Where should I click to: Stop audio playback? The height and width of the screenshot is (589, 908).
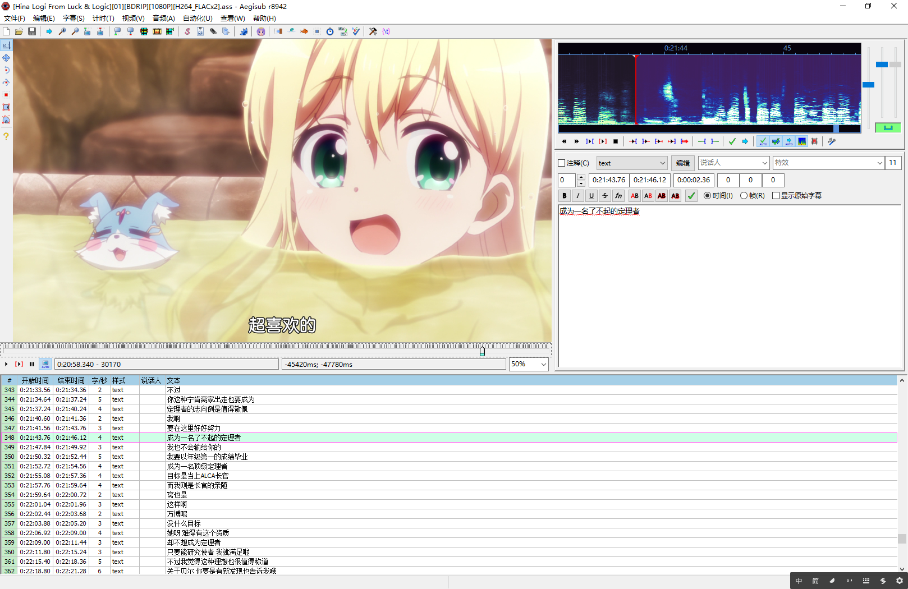[616, 141]
